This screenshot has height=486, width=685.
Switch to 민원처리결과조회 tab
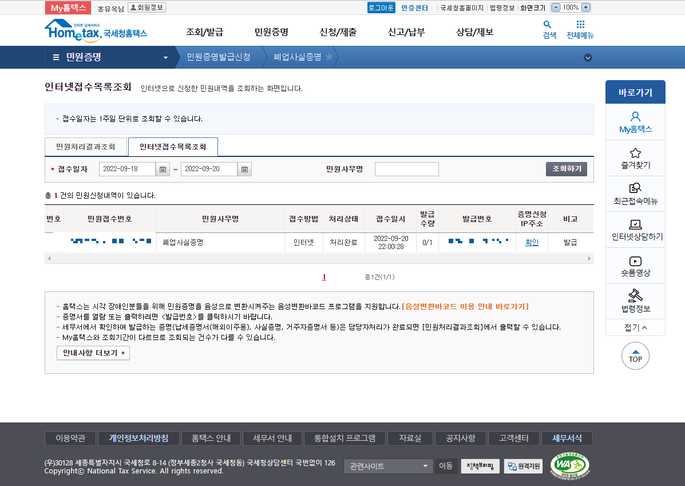[86, 147]
